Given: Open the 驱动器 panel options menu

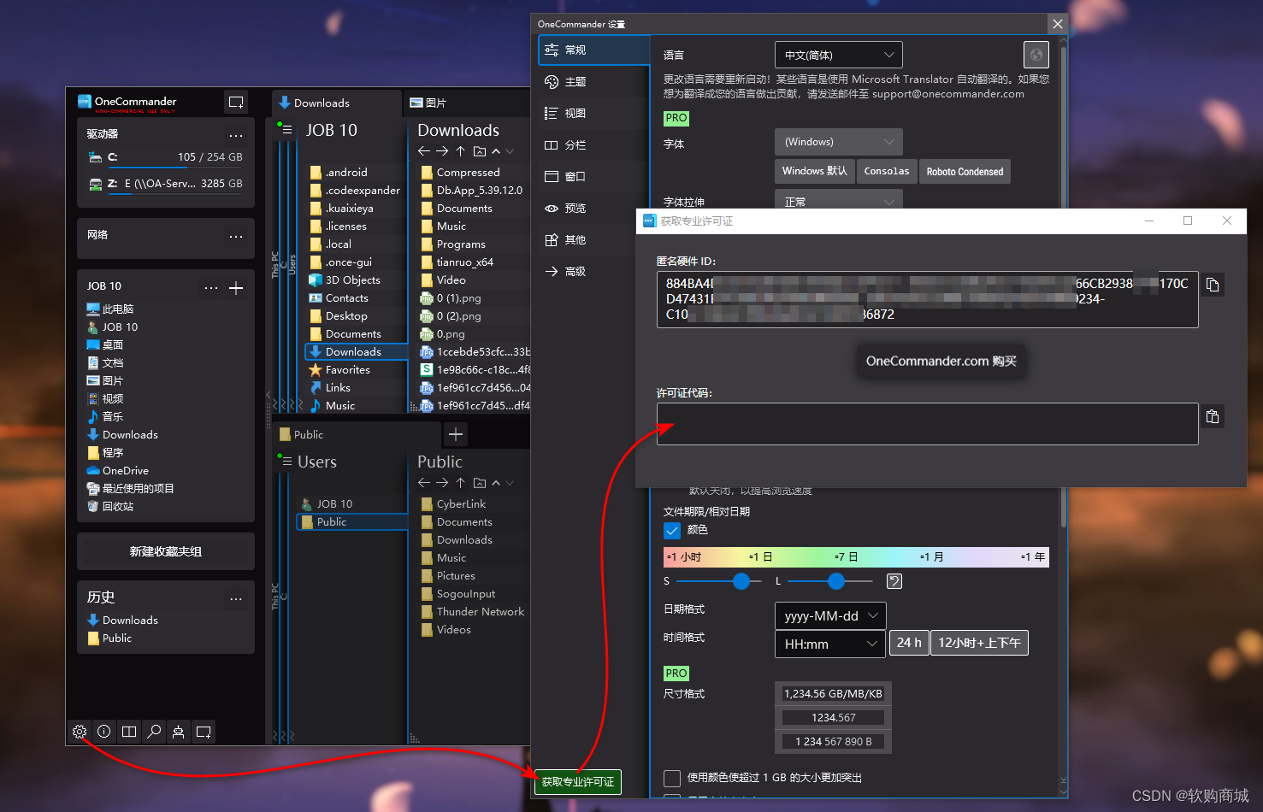Looking at the screenshot, I should (x=236, y=135).
